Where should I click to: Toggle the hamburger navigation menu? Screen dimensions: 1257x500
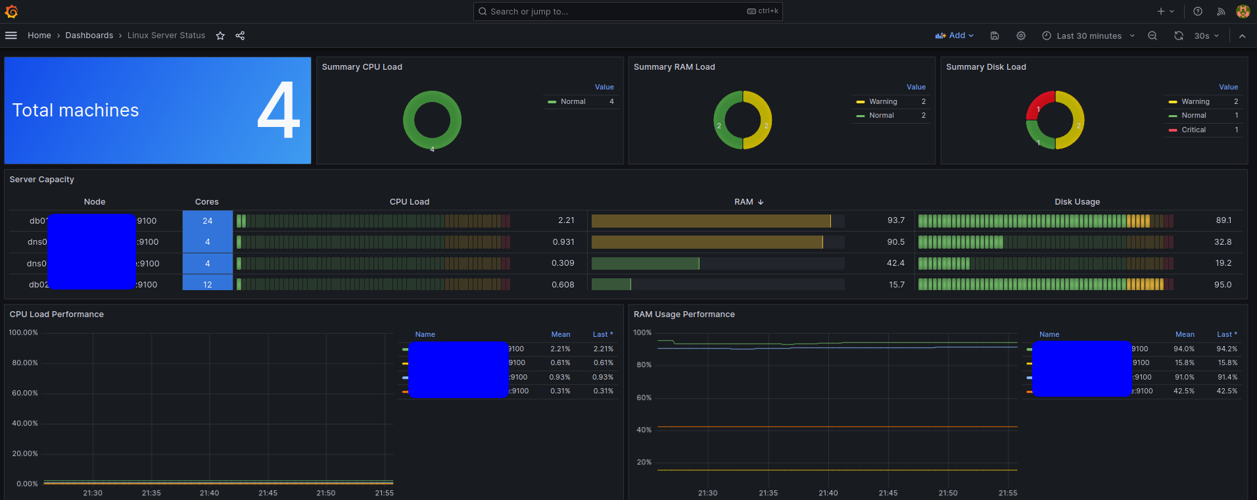(x=11, y=36)
